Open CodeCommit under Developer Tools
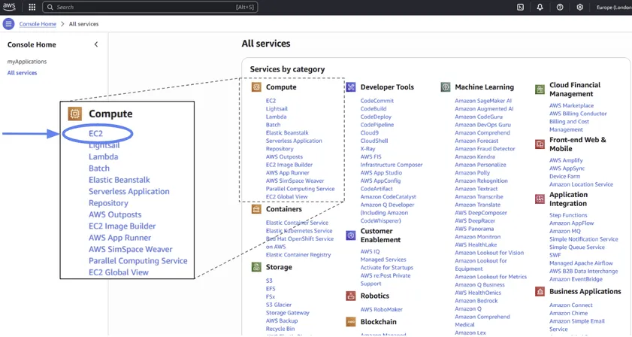The image size is (632, 337). tap(376, 101)
